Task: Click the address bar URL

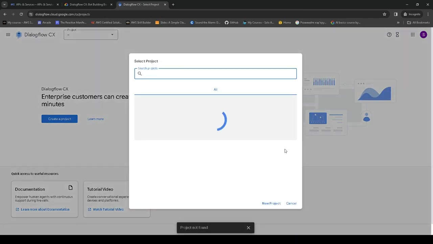Action: 63,14
